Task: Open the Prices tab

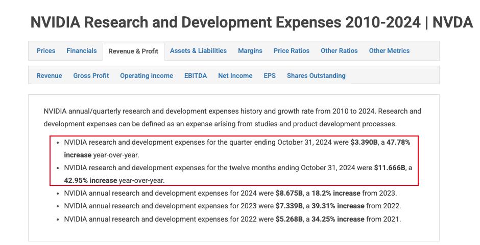Action: (45, 51)
